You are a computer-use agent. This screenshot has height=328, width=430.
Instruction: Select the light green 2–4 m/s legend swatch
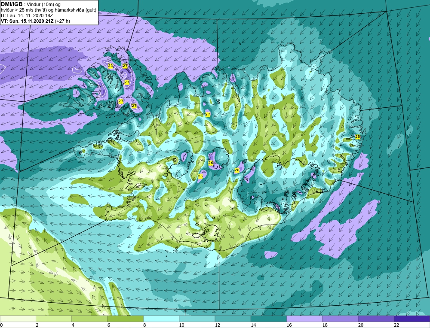pyautogui.click(x=54, y=319)
